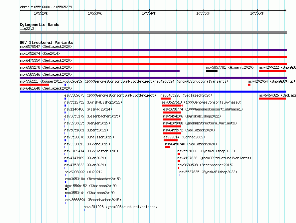Click the red esv22814 variant bar

click(171, 140)
